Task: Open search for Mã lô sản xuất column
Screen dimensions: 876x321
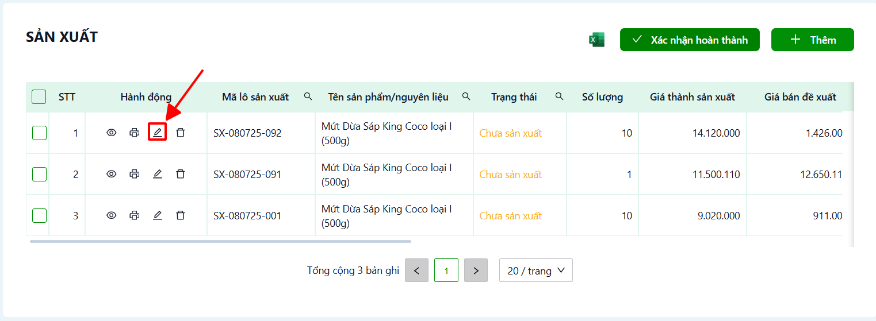Action: tap(308, 96)
